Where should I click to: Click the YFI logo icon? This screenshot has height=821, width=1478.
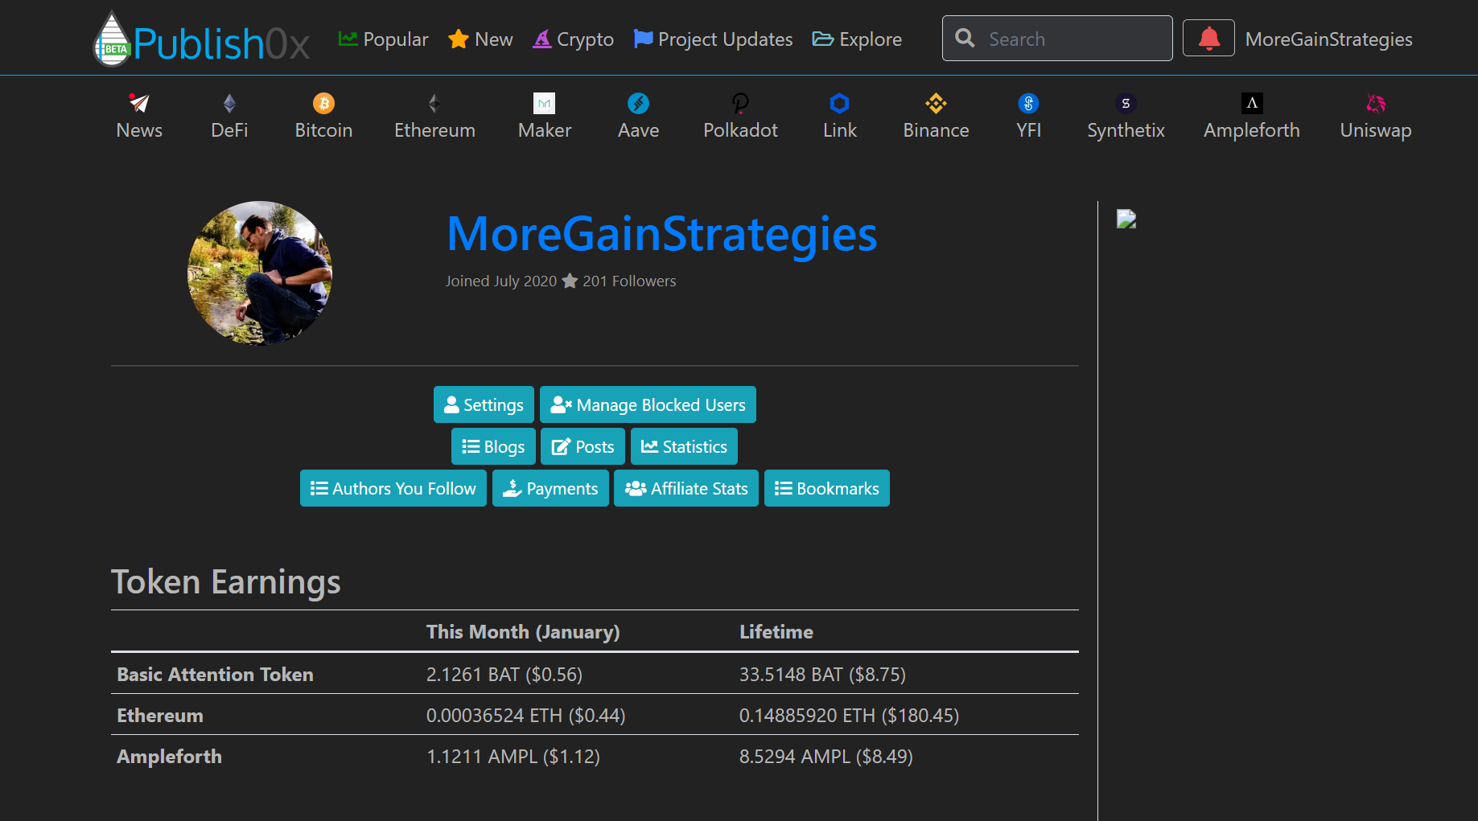pos(1028,103)
